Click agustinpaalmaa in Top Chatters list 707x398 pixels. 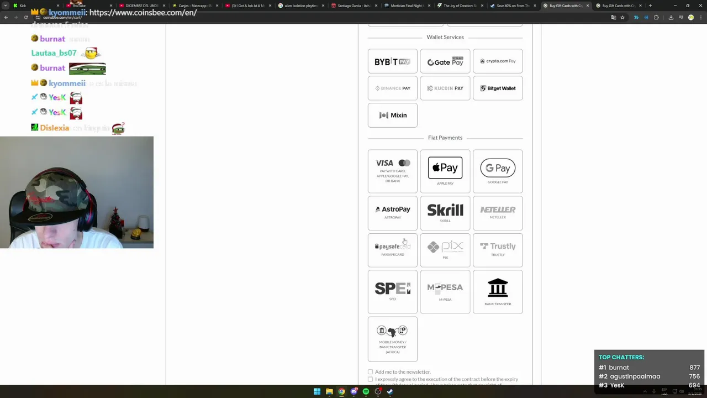click(x=635, y=376)
